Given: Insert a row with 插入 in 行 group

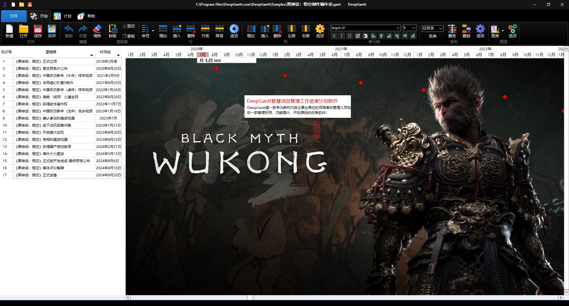Looking at the screenshot, I should coord(177,31).
